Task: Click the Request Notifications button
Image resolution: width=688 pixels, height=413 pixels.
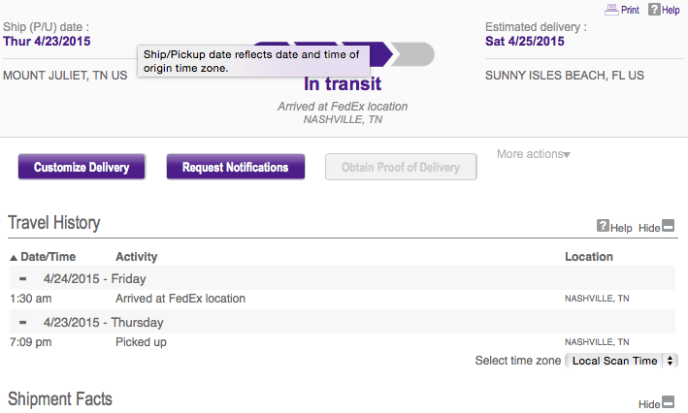Action: tap(236, 167)
